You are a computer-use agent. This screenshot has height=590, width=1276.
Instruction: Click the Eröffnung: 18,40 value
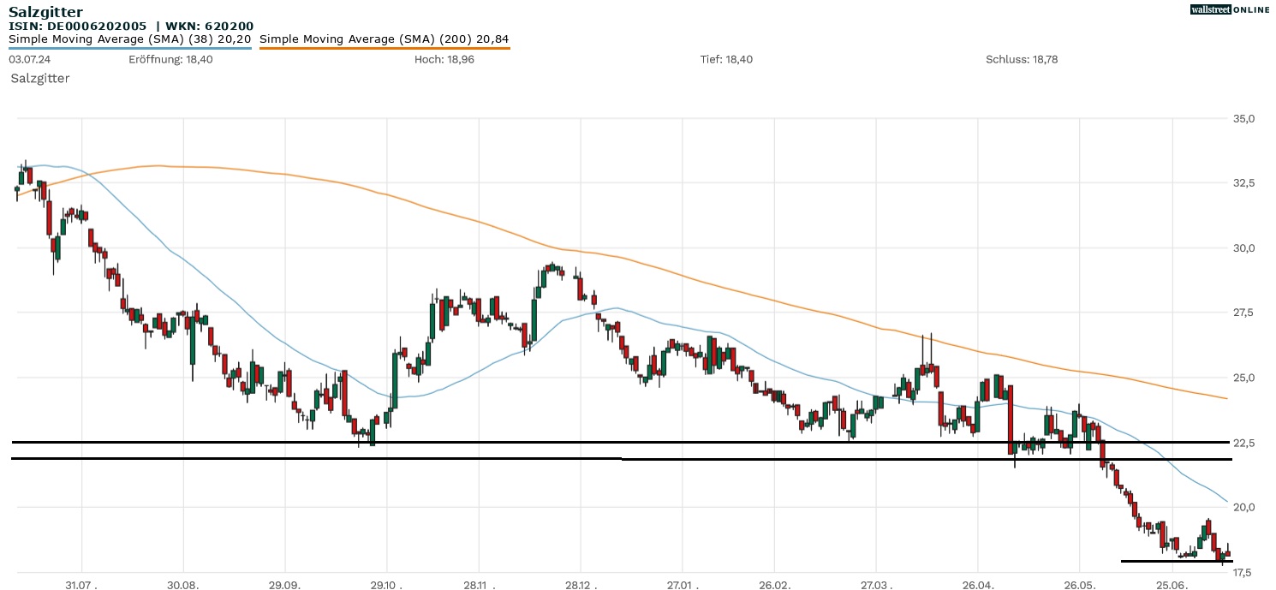[x=170, y=59]
